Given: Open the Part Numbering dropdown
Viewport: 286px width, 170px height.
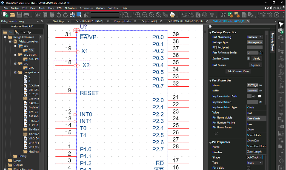Looking at the screenshot, I should [x=255, y=37].
